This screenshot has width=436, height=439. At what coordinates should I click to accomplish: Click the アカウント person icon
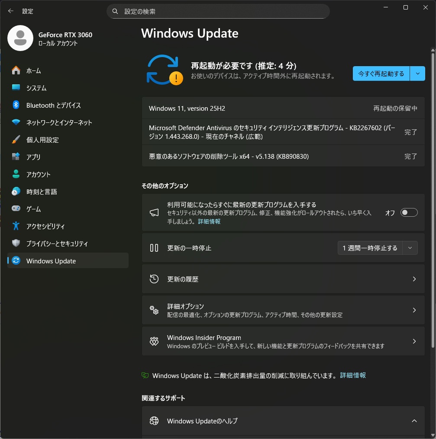pyautogui.click(x=16, y=174)
